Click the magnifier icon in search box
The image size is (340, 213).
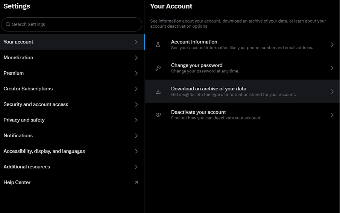tap(8, 24)
